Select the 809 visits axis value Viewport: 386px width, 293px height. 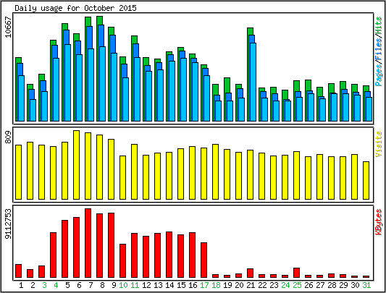click(x=8, y=137)
